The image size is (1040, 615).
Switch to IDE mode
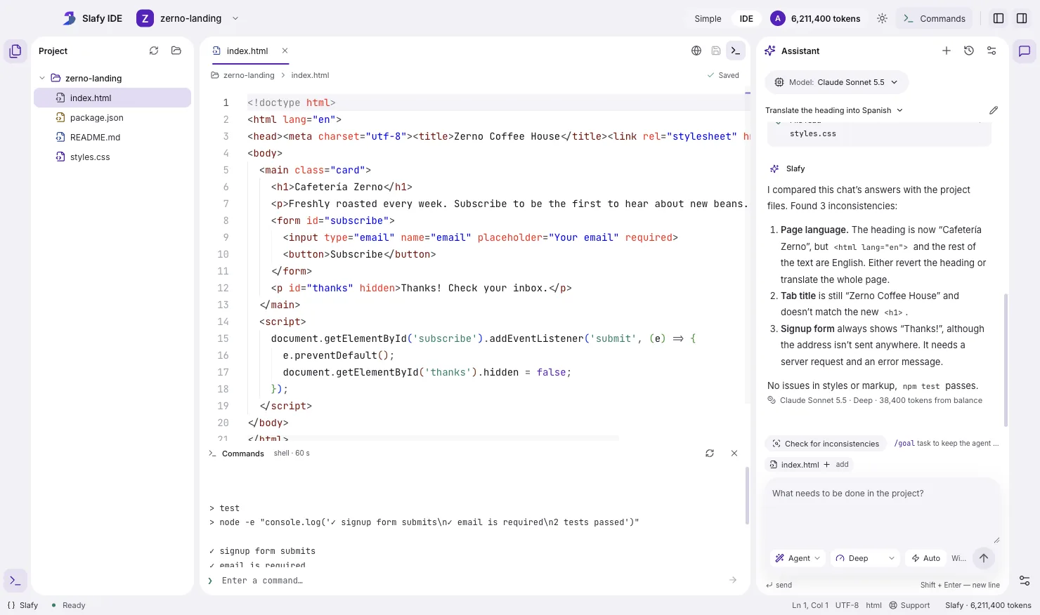pos(746,19)
